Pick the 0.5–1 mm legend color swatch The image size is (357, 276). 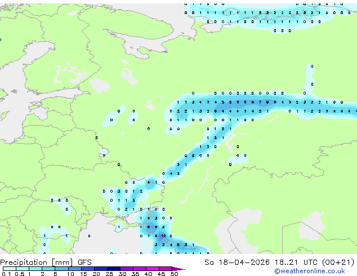point(23,269)
